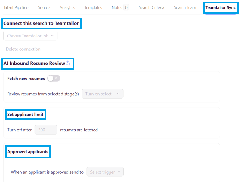Open the Analytics tab

point(67,7)
